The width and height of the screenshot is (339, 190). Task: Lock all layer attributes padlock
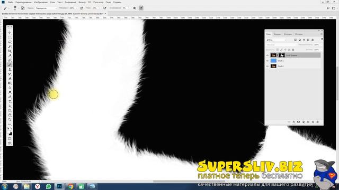point(293,50)
